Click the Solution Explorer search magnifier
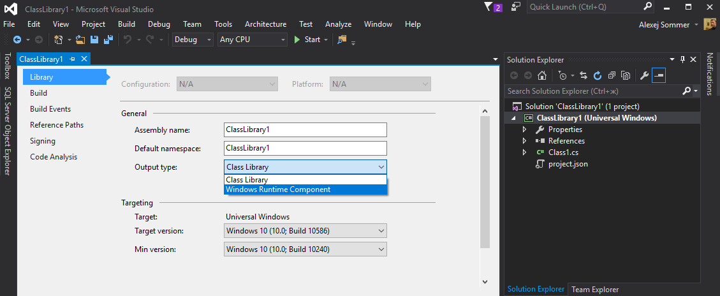The height and width of the screenshot is (296, 720). pyautogui.click(x=686, y=91)
